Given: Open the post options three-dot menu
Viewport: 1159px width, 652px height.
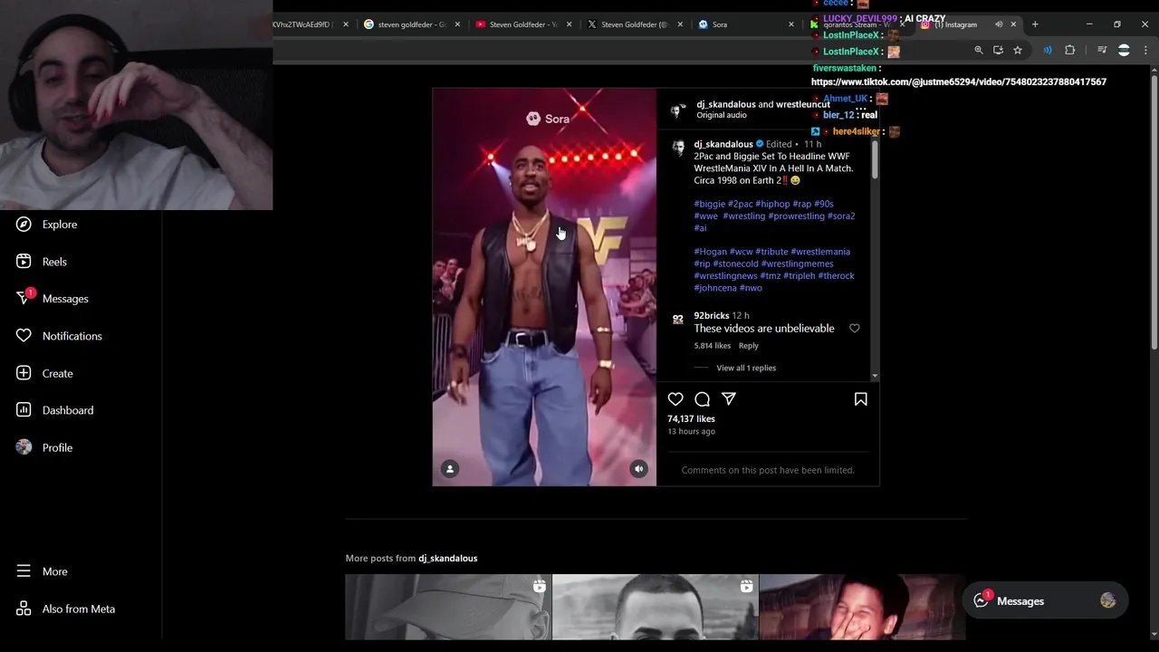Looking at the screenshot, I should coord(860,110).
